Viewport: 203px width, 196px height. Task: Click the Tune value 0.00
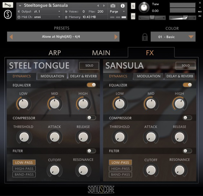155,11
